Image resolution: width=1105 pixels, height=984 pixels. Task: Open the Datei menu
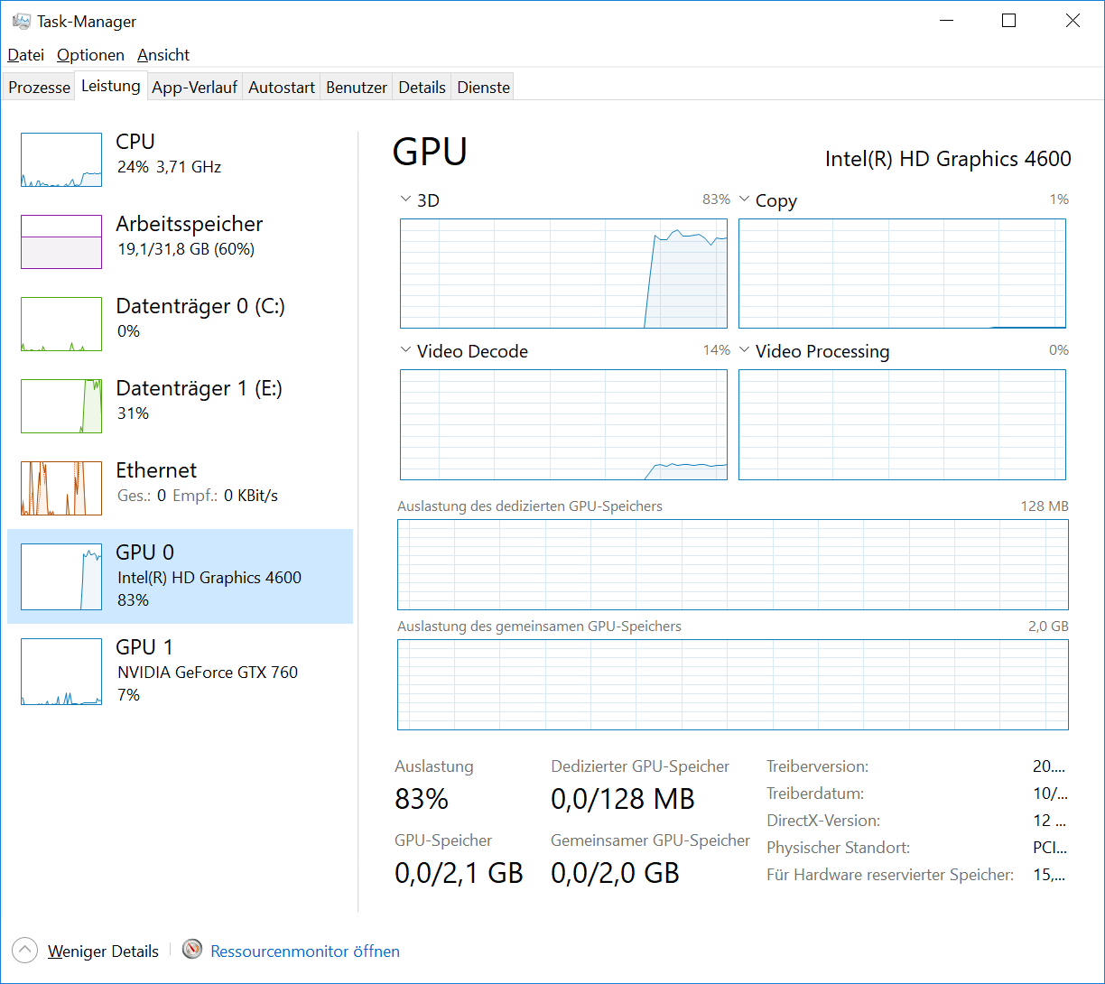[26, 55]
